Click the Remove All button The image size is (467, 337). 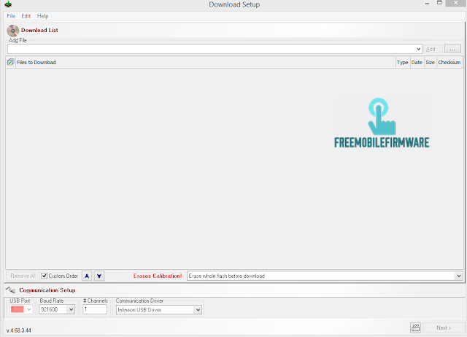click(23, 276)
